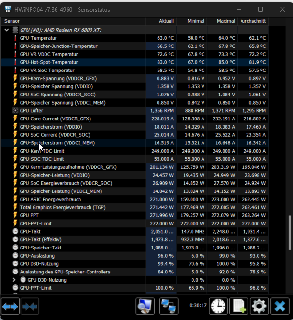Select the GPU-Speicher Spannung (VDDIO) row
The image size is (293, 320).
point(135,86)
